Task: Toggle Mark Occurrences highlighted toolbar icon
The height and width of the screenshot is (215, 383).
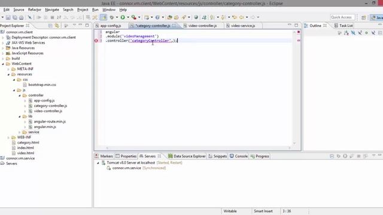Action: 104,17
